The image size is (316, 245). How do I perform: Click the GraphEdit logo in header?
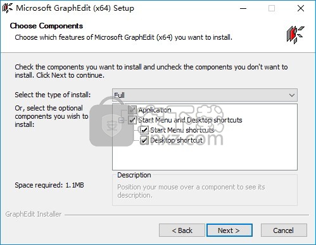pos(295,35)
